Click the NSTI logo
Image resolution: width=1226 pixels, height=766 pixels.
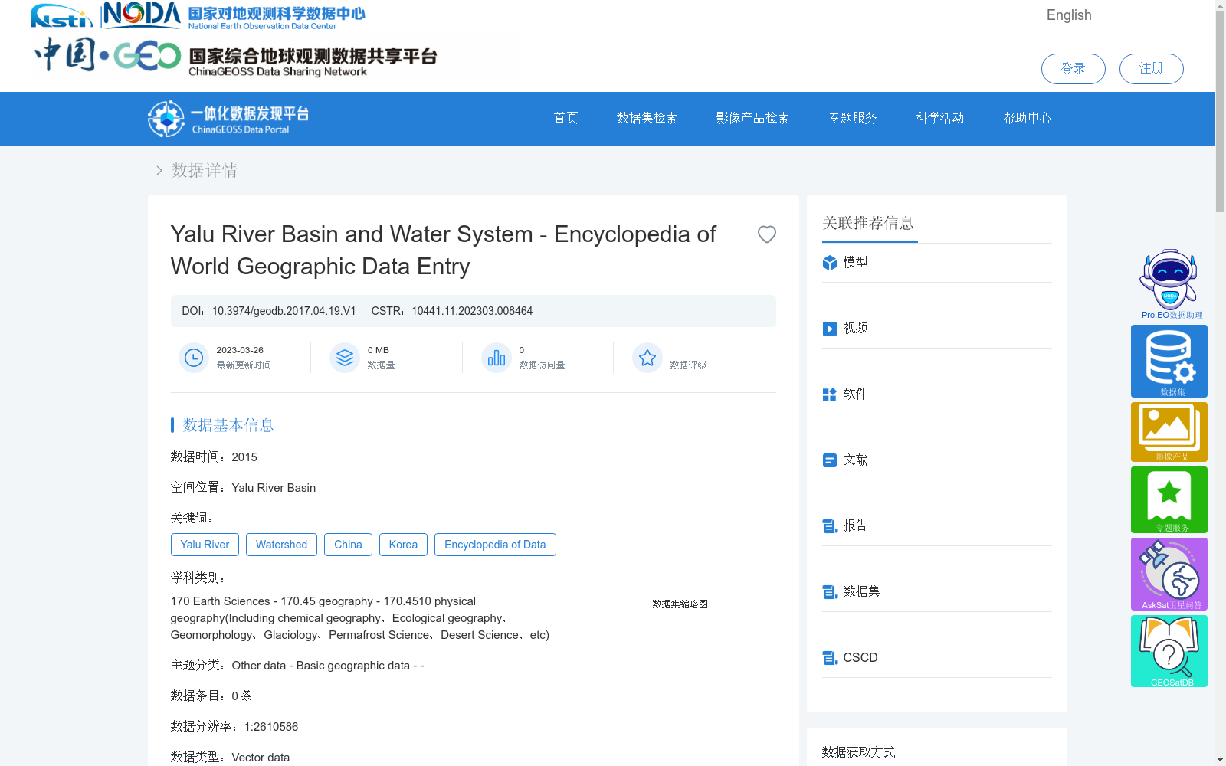click(x=61, y=16)
